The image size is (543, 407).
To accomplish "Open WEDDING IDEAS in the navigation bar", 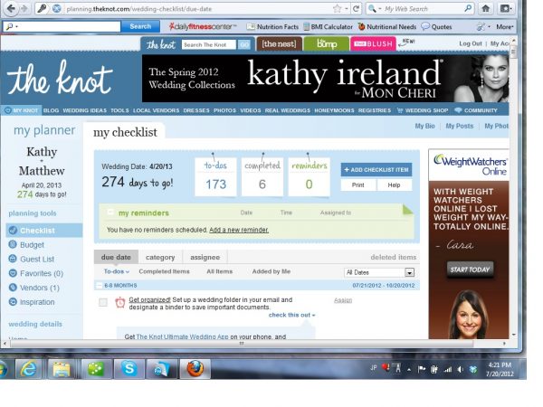I will pyautogui.click(x=85, y=110).
